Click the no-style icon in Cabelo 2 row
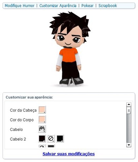The height and width of the screenshot is (162, 138). click(x=51, y=138)
